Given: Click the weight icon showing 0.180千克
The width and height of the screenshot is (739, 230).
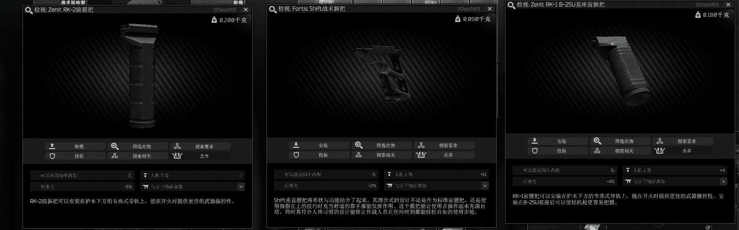Looking at the screenshot, I should click(698, 15).
